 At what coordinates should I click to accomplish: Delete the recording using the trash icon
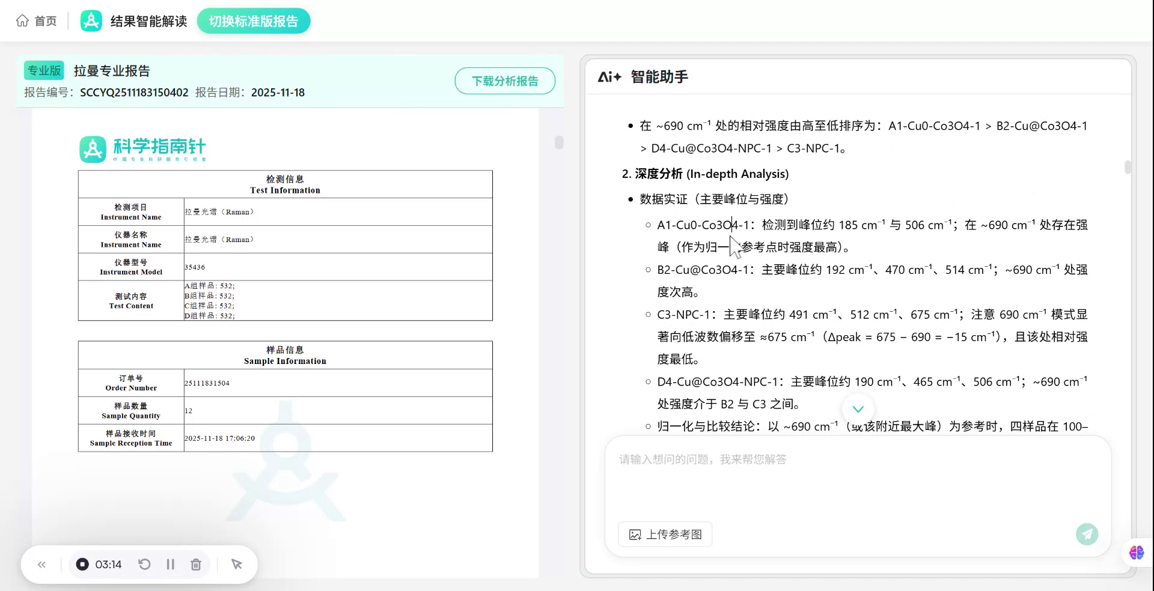(196, 564)
